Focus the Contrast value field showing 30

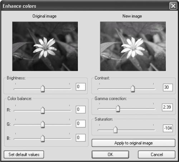(x=168, y=87)
